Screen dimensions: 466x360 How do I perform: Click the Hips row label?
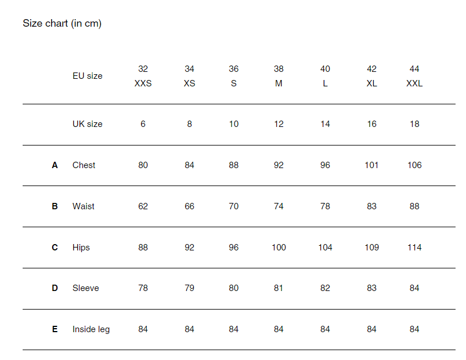pos(81,248)
